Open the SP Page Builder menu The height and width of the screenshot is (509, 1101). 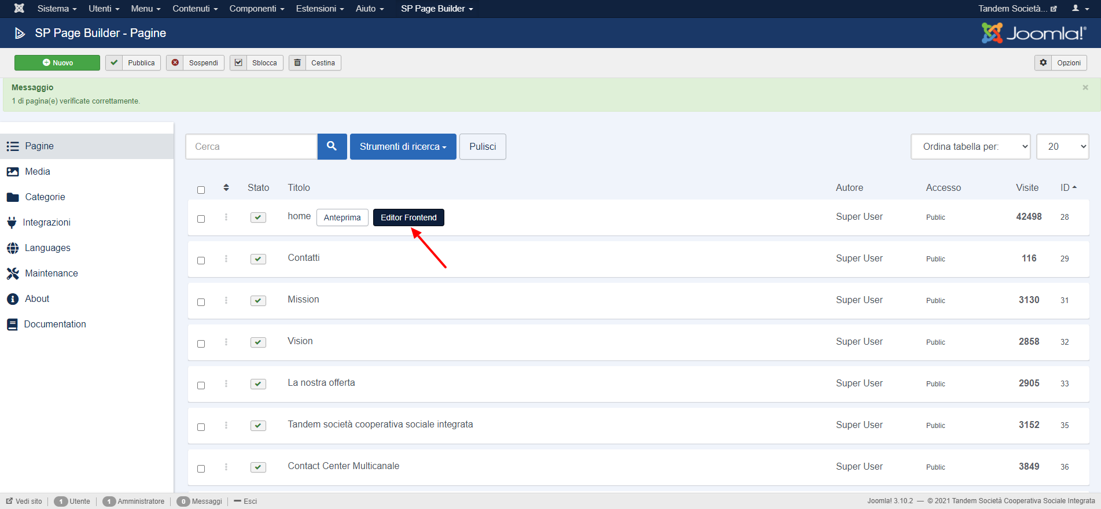(436, 9)
